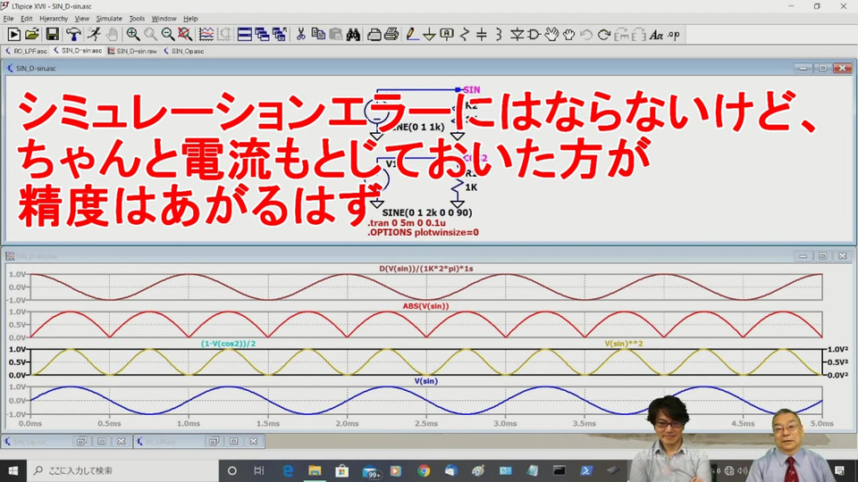Click the Redo arrow icon
The height and width of the screenshot is (482, 858).
point(604,35)
